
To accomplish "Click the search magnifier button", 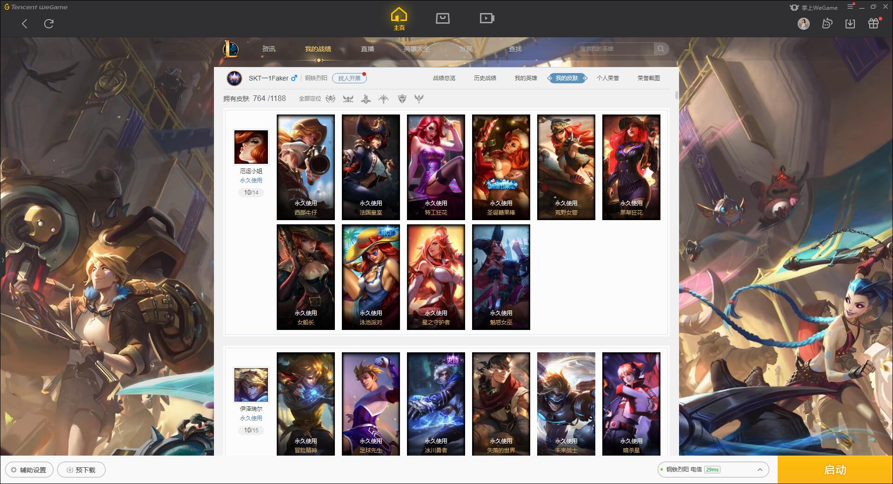I will (661, 49).
